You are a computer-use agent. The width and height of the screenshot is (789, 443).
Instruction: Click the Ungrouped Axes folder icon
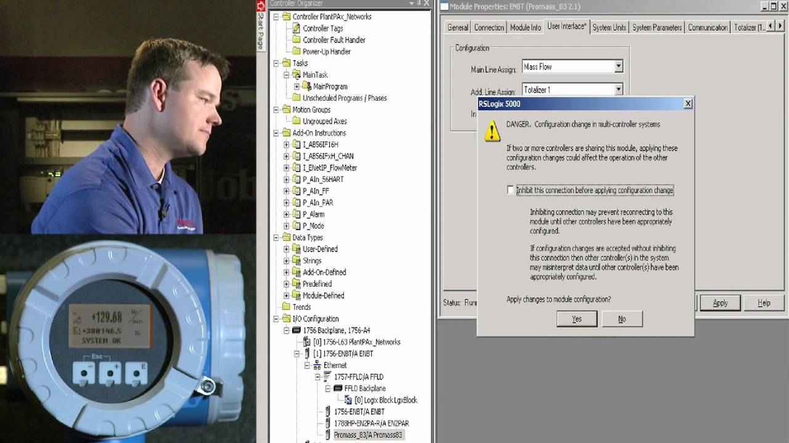coord(296,121)
